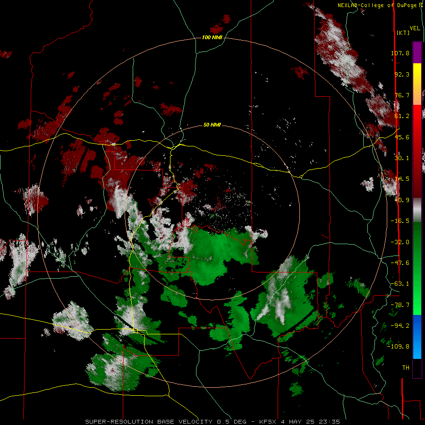
Task: Select the -63.1 legend value
Action: click(400, 284)
